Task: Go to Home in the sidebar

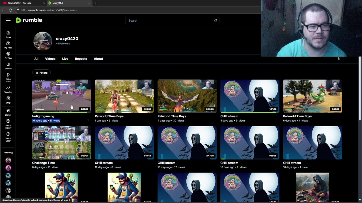Action: (8, 34)
